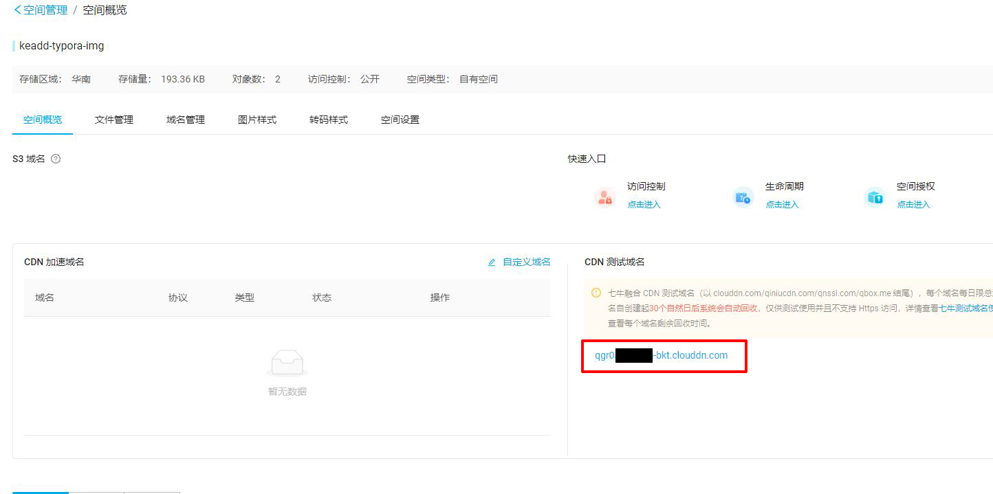
Task: Click the 生命周期 quick-entry title
Action: [785, 186]
